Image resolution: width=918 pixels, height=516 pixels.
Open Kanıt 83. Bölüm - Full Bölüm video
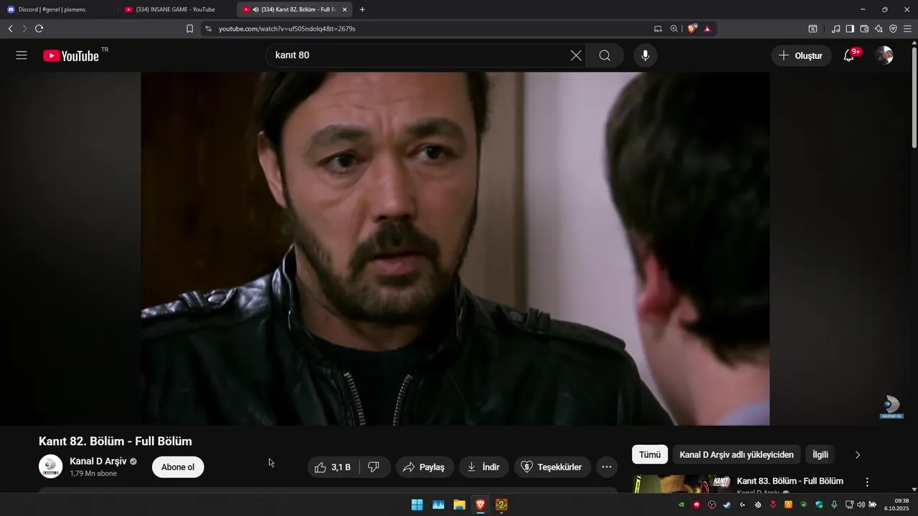(790, 481)
